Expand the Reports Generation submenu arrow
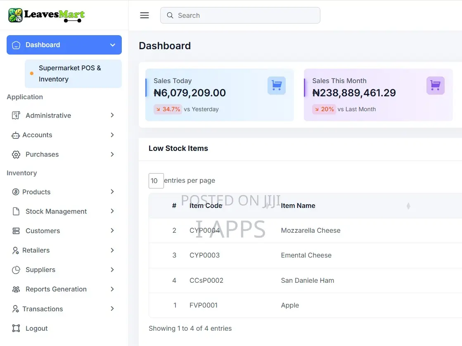 tap(112, 289)
